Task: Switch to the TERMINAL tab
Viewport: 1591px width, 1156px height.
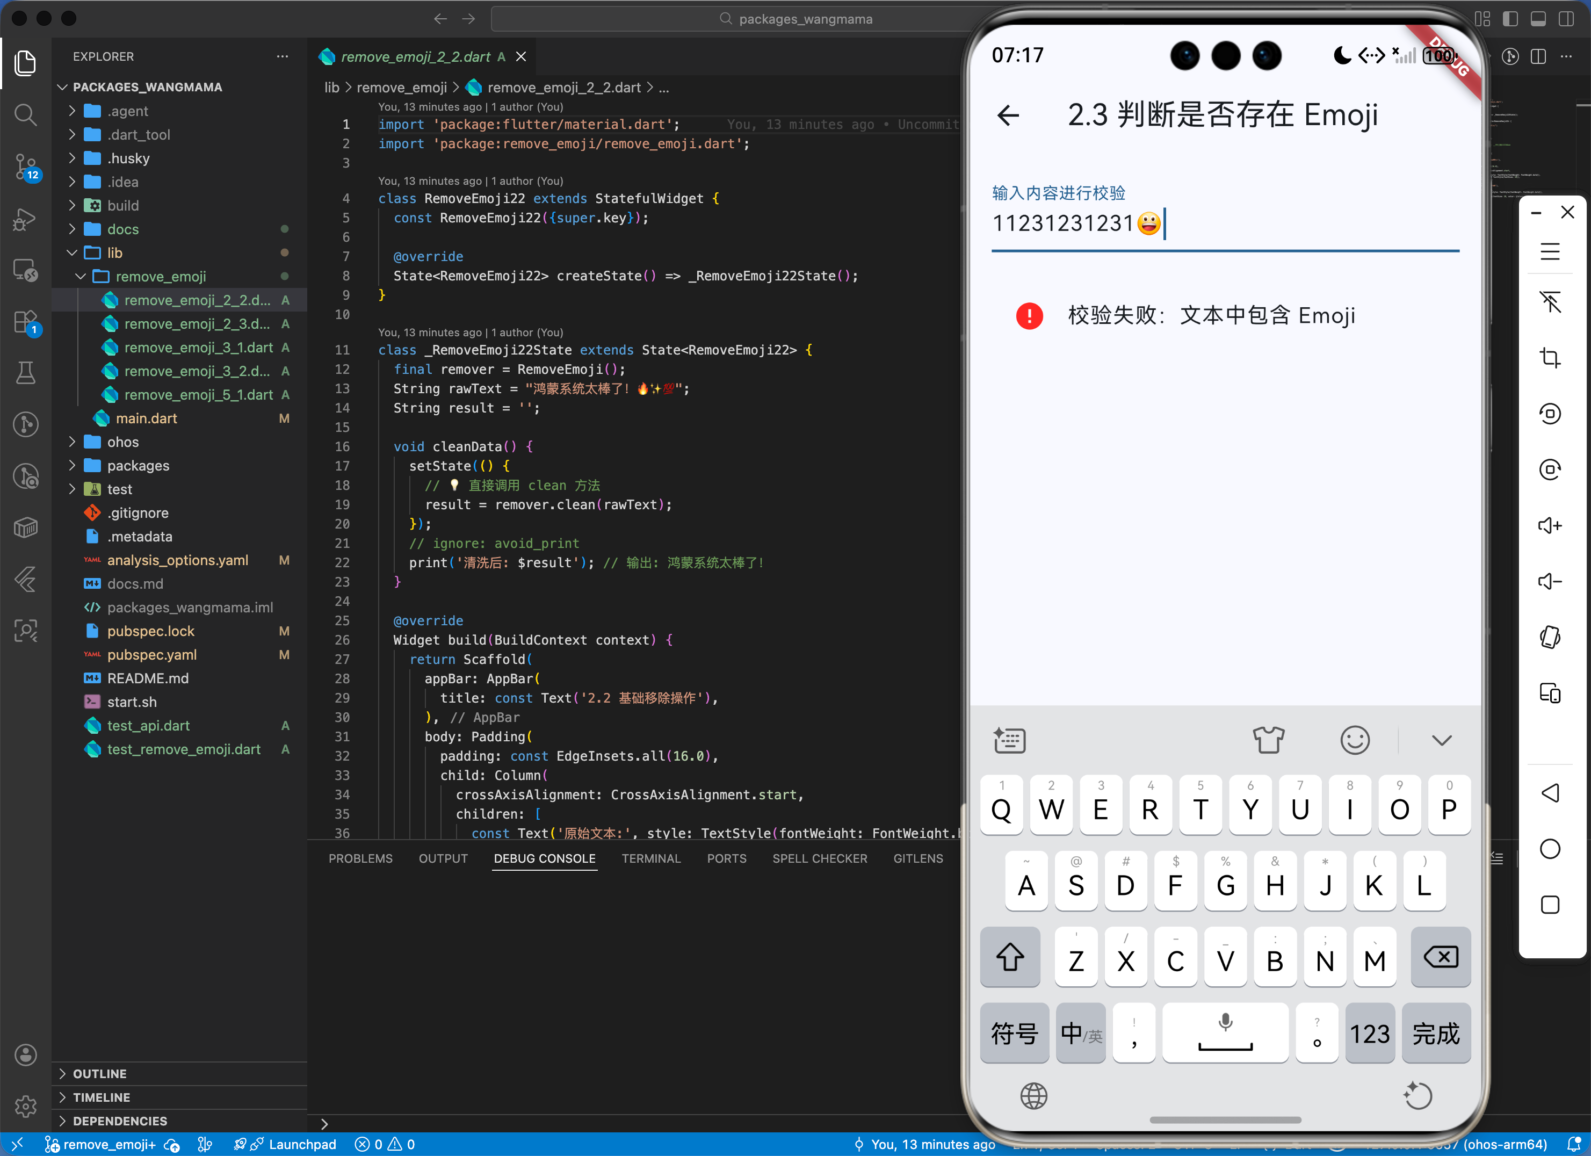Action: tap(650, 858)
